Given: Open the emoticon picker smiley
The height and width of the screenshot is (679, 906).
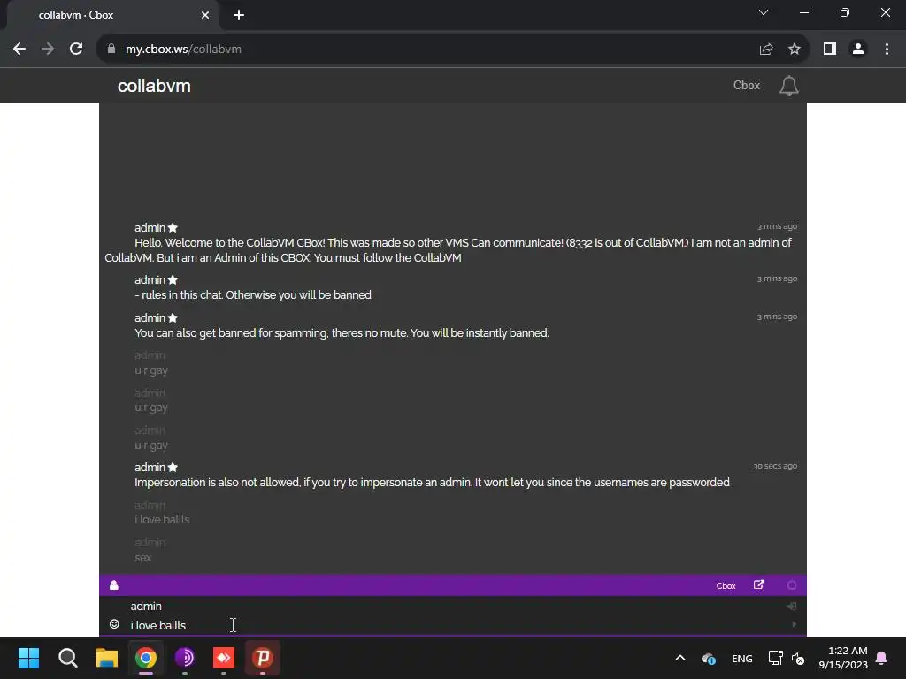Looking at the screenshot, I should click(x=114, y=624).
